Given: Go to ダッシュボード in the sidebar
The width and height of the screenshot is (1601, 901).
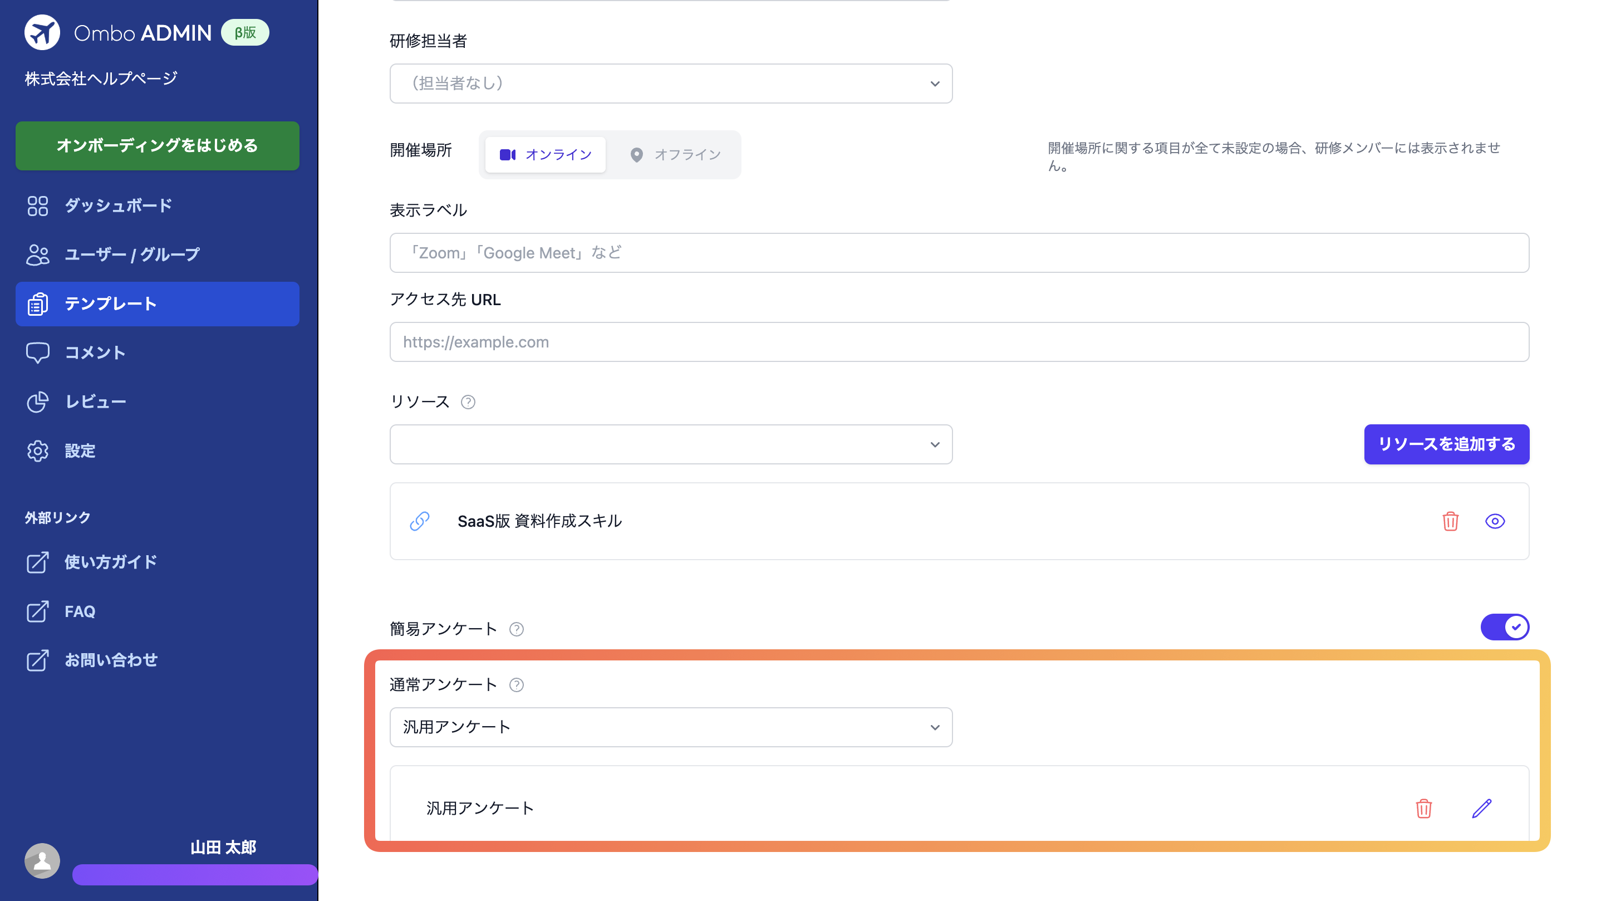Looking at the screenshot, I should pos(157,206).
